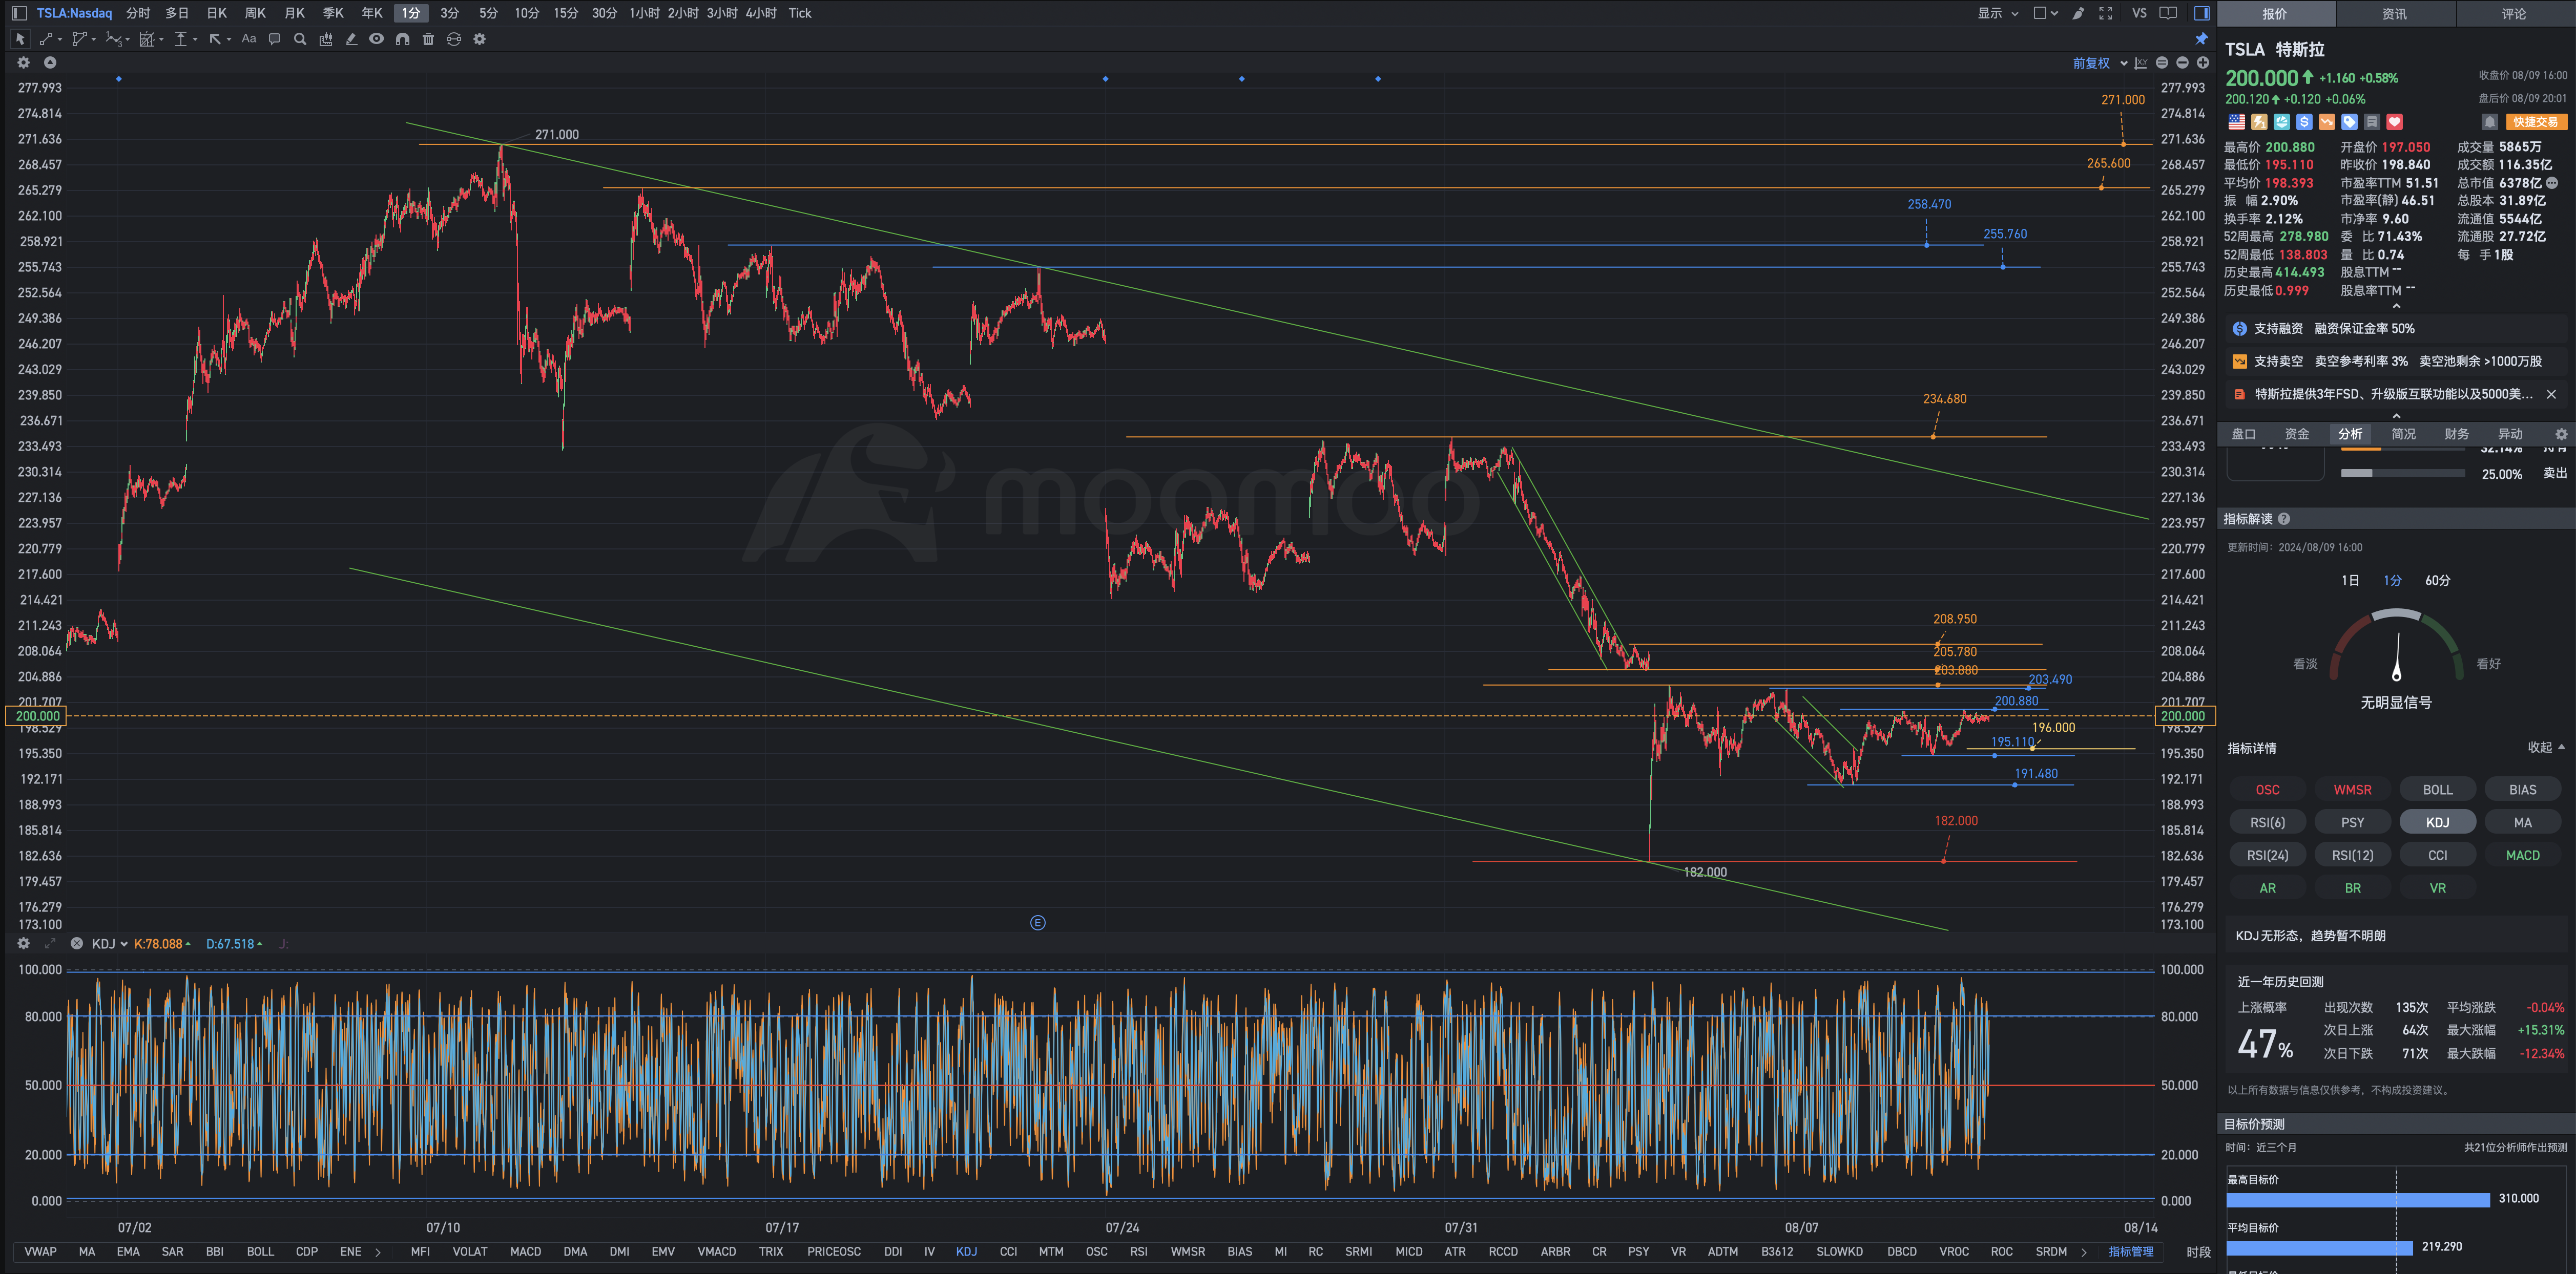The width and height of the screenshot is (2576, 1274).
Task: Select the polygon shape drawing tool
Action: [x=79, y=39]
